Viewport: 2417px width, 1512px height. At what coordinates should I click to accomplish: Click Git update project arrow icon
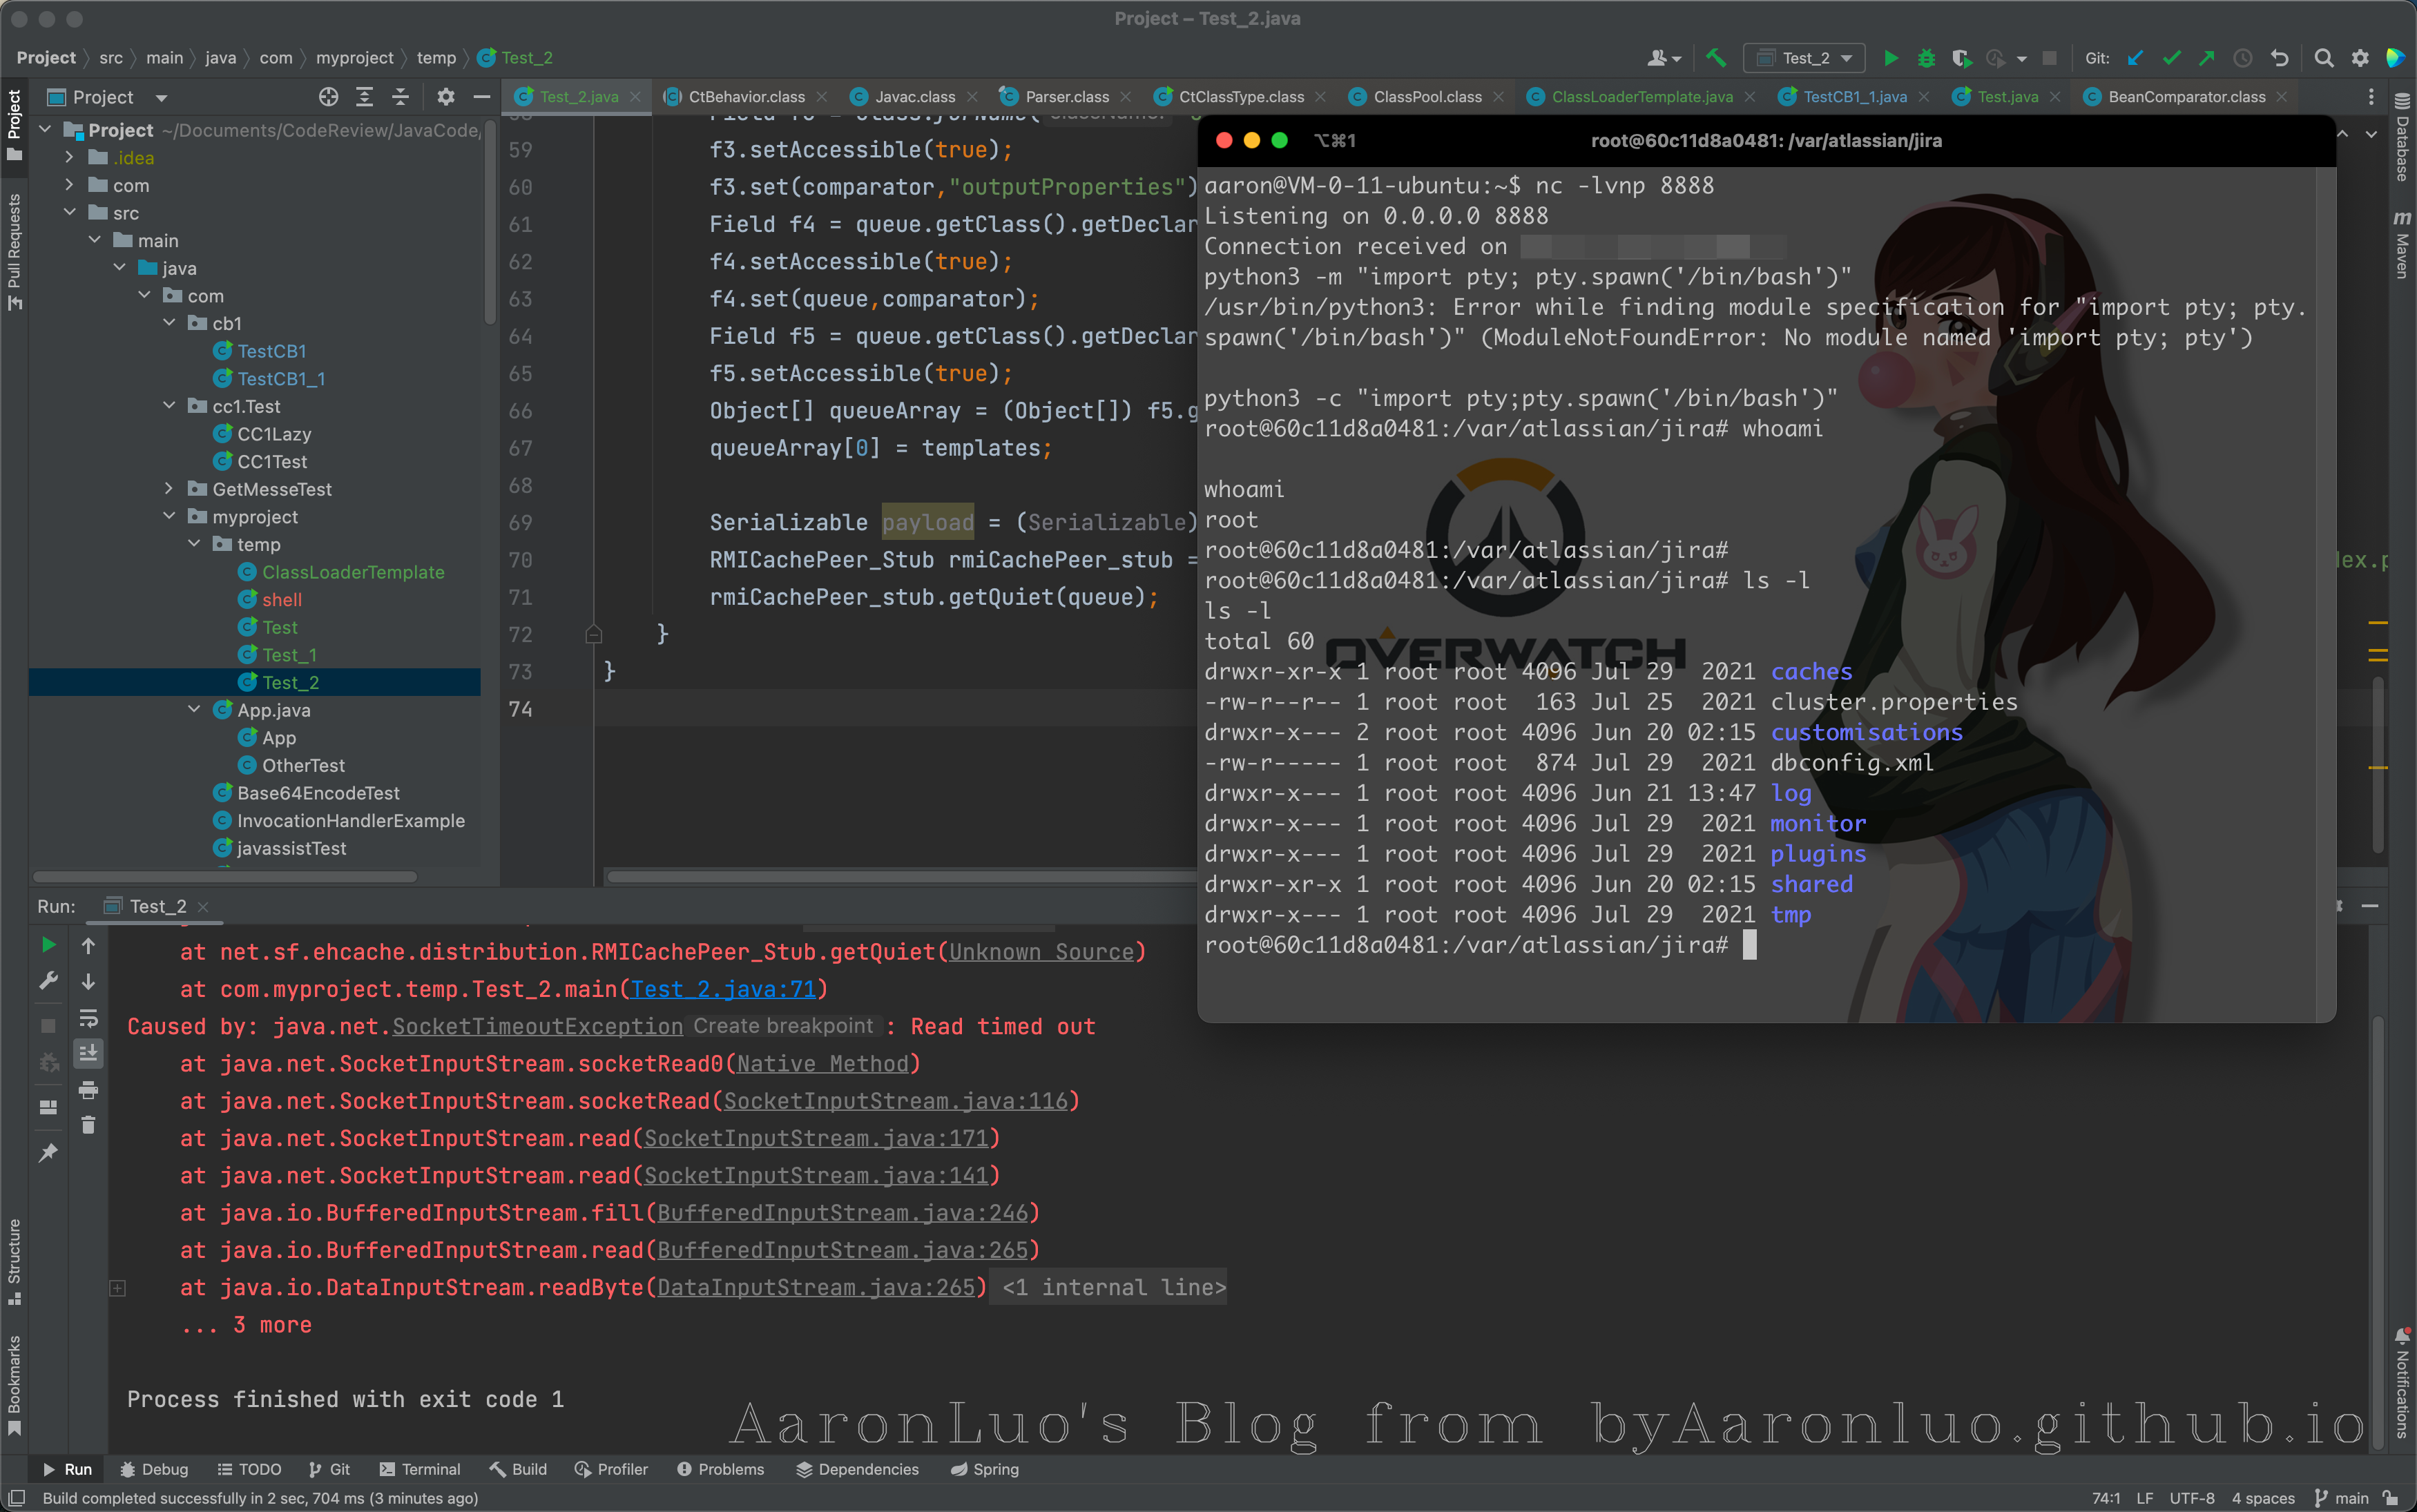(x=2135, y=58)
